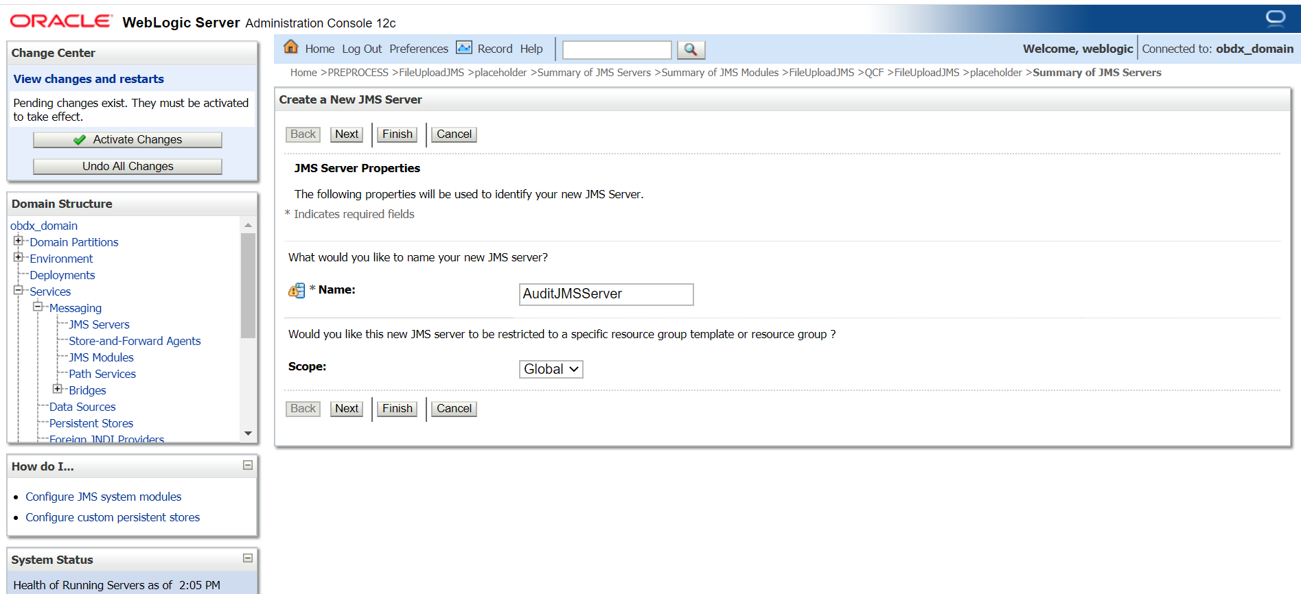Click the top Finish button
The image size is (1301, 594).
click(398, 134)
